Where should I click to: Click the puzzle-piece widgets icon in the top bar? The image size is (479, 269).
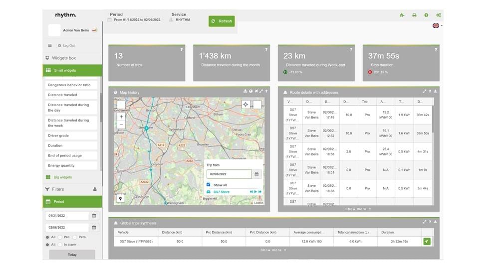pos(402,15)
